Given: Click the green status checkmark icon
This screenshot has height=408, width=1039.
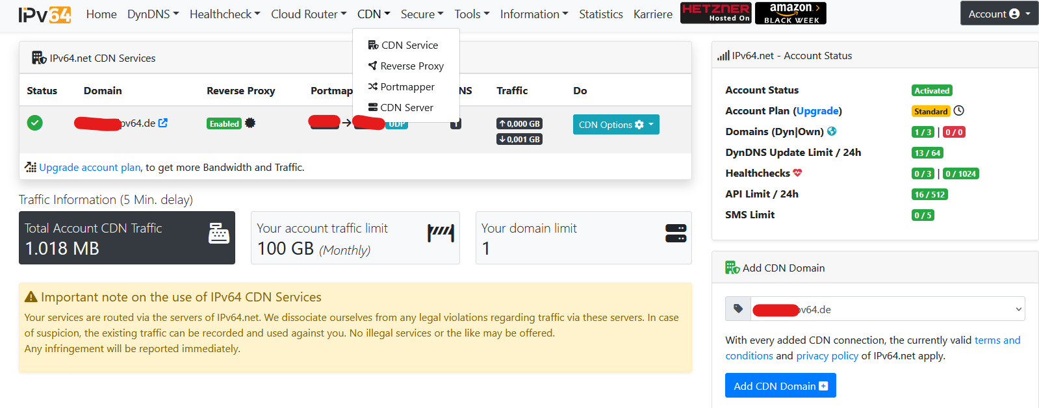Looking at the screenshot, I should pos(35,123).
